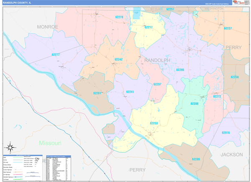
Task: Click the 62297 ZIP code label
Action: pos(157,84)
